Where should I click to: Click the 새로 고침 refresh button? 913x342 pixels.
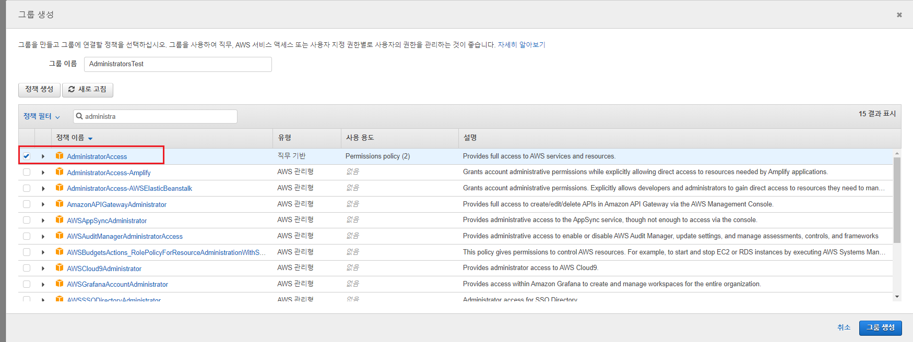point(88,90)
